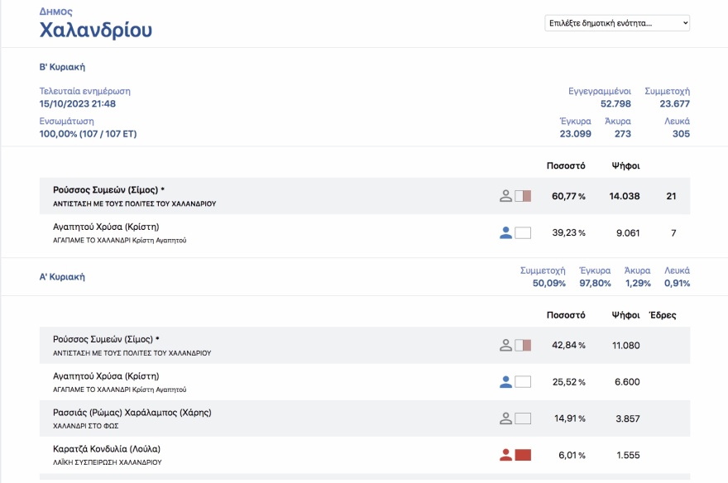Screen dimensions: 728x483
Task: Click the grey person icon for Ρούσσος in Α' Κυριακή
Action: tap(505, 345)
